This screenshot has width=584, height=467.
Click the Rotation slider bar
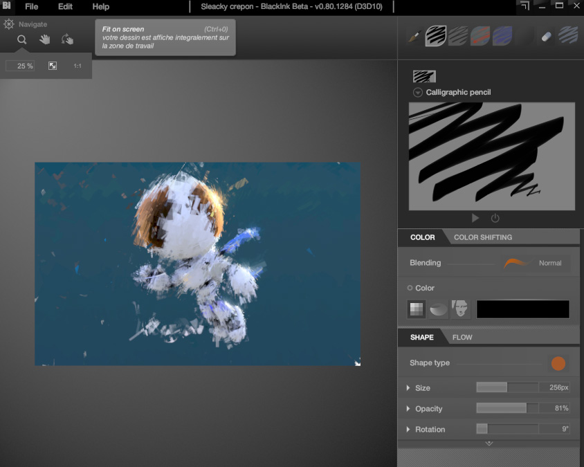[x=508, y=429]
